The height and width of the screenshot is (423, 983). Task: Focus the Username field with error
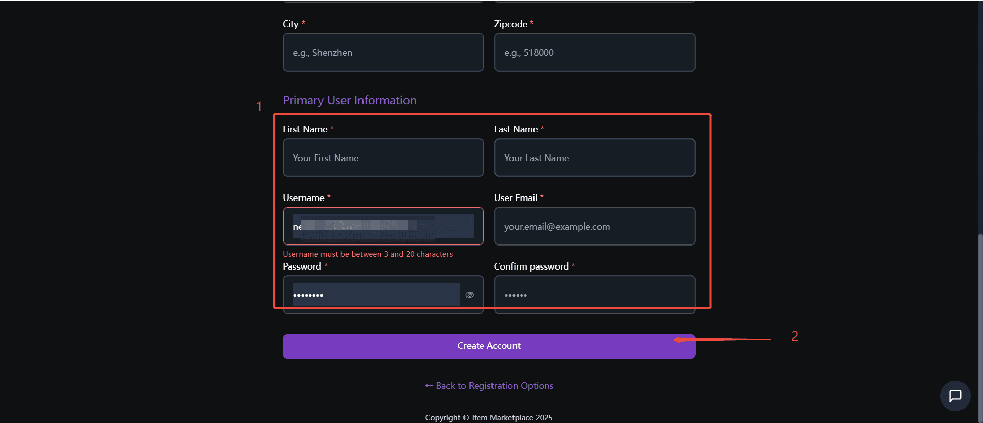tap(383, 226)
